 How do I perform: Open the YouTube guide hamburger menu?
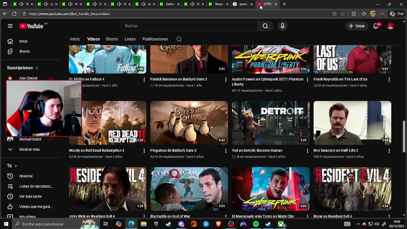[x=10, y=26]
